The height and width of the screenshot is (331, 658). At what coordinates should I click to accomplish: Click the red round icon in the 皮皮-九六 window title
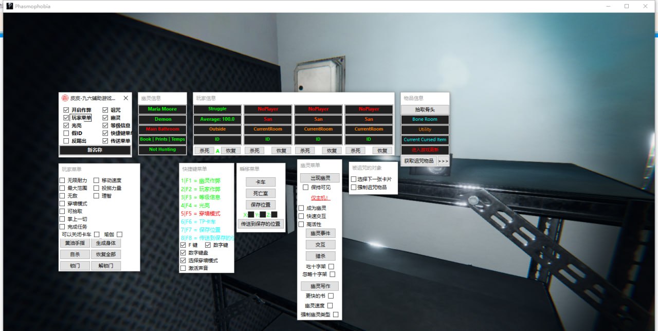(x=65, y=98)
